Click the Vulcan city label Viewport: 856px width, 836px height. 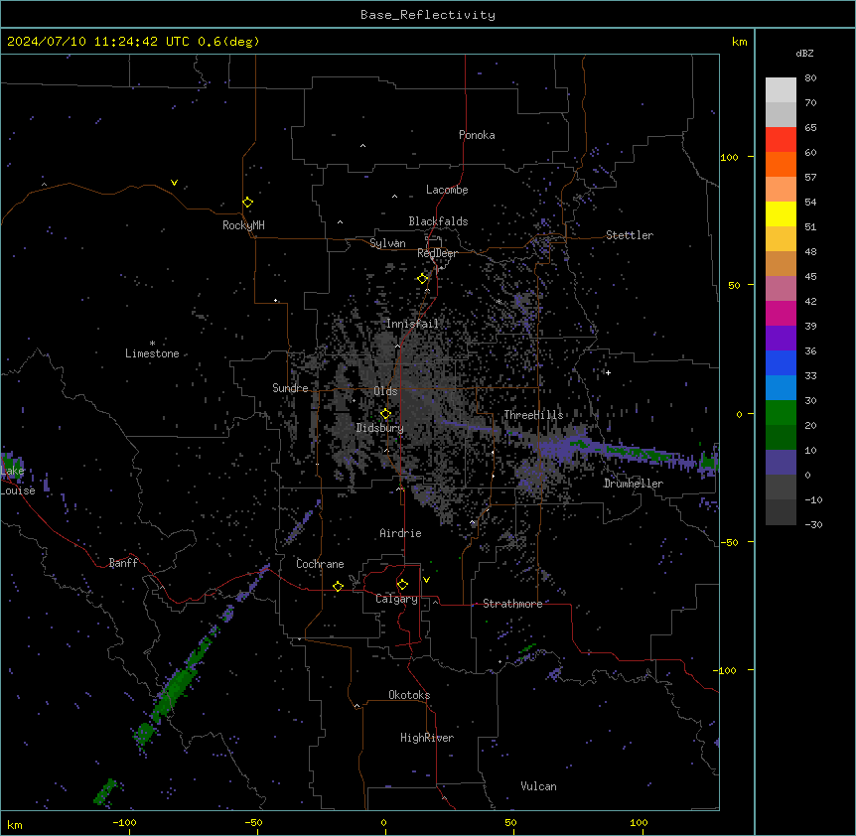(x=539, y=786)
